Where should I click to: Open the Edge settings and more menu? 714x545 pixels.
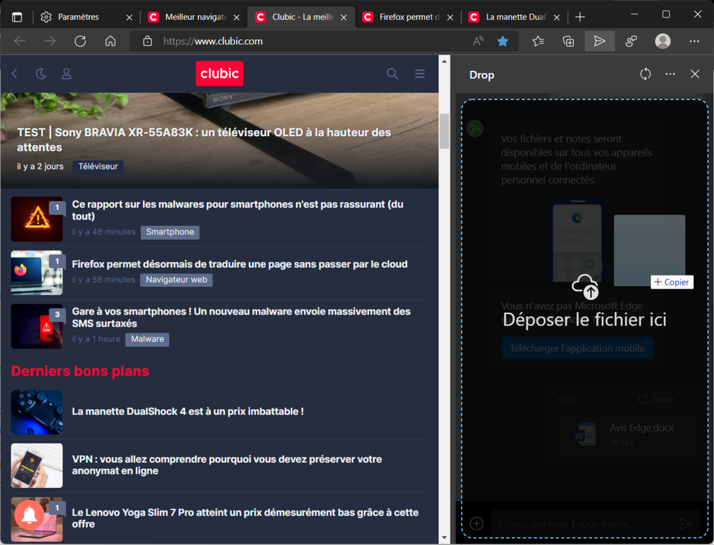[x=694, y=41]
